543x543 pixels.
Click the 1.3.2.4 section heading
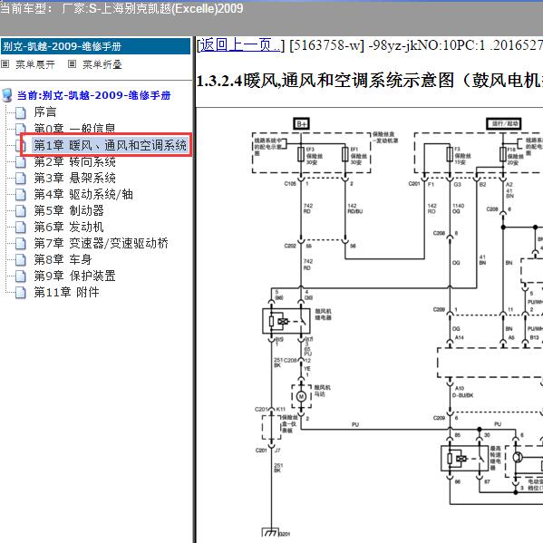(369, 81)
